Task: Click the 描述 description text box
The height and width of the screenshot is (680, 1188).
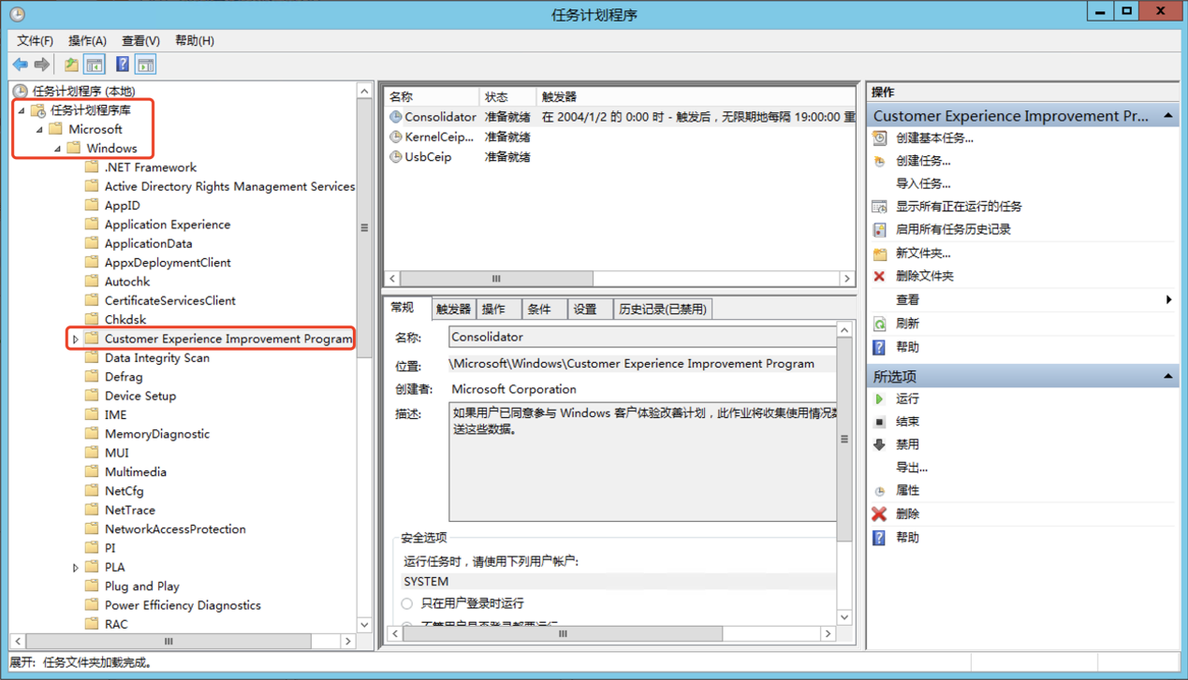Action: pyautogui.click(x=643, y=462)
